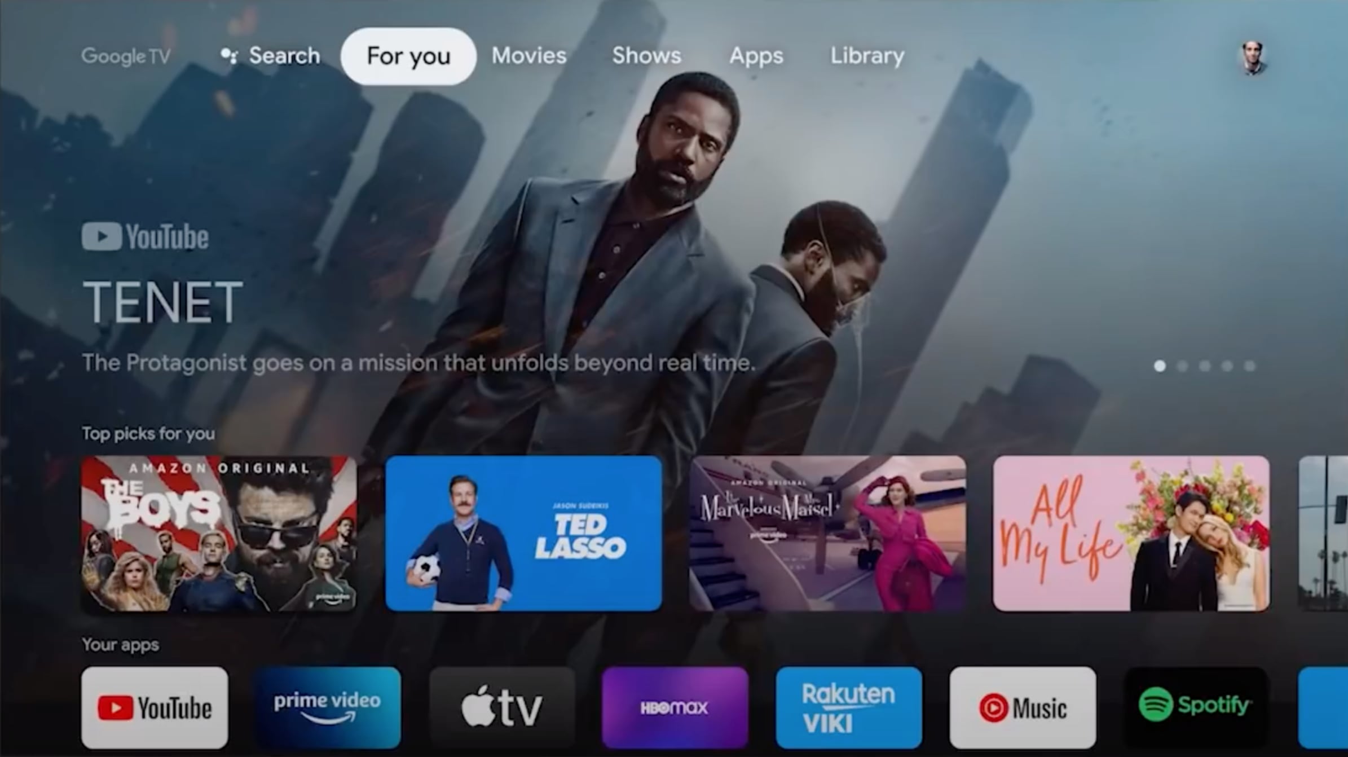The height and width of the screenshot is (757, 1348).
Task: Open Rakuten Viki app
Action: click(848, 707)
